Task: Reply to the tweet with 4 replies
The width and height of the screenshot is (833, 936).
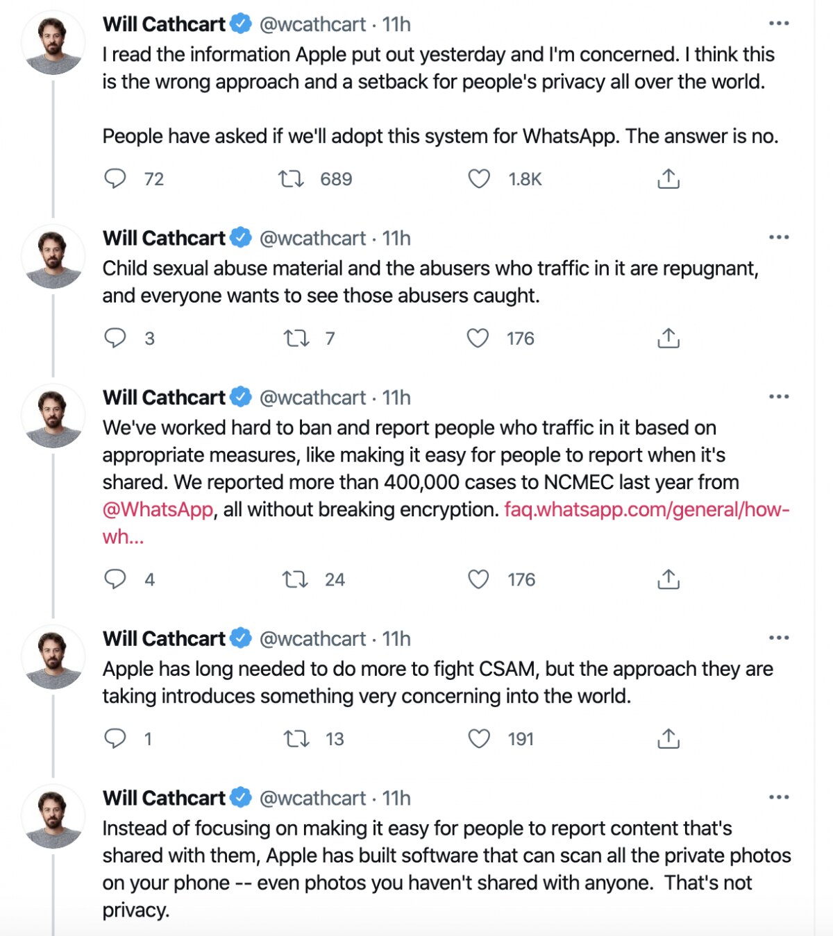Action: [115, 579]
